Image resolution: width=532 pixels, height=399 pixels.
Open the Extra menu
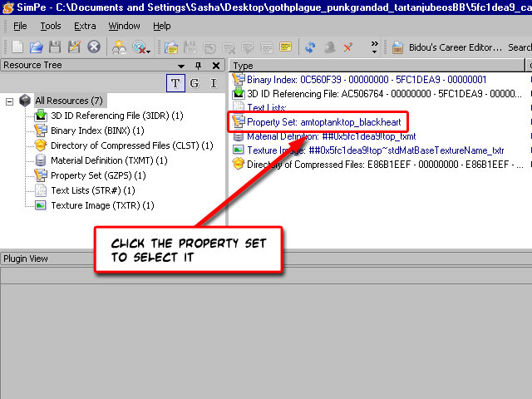tap(85, 26)
